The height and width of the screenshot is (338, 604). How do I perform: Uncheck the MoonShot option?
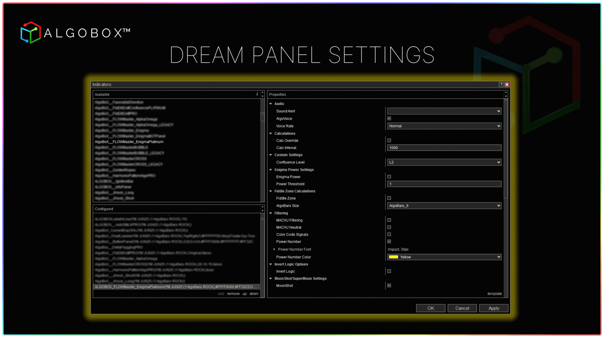click(x=389, y=286)
